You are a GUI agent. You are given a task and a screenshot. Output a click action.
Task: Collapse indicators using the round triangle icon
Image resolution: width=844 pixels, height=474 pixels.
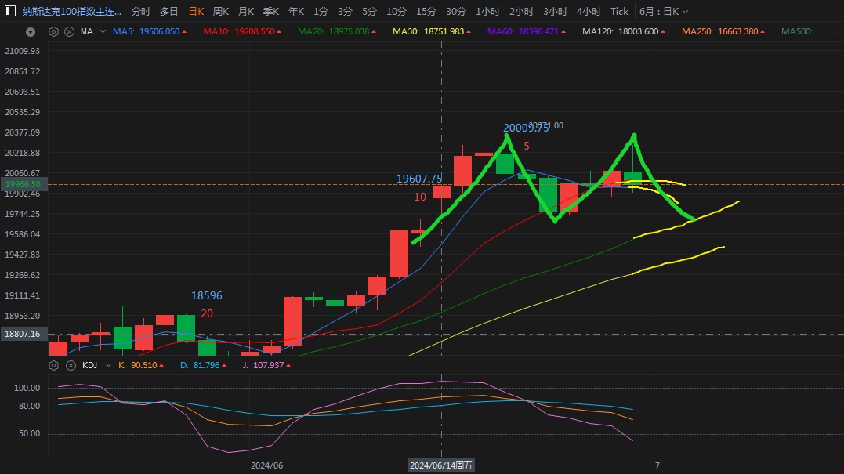pyautogui.click(x=31, y=32)
